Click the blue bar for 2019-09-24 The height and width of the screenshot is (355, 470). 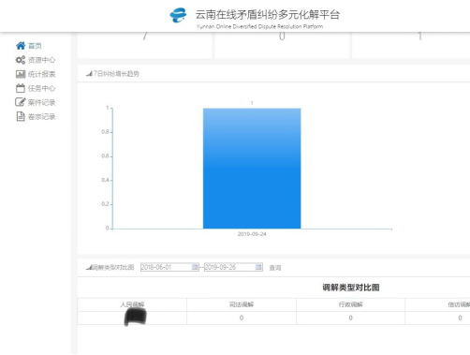tap(252, 169)
